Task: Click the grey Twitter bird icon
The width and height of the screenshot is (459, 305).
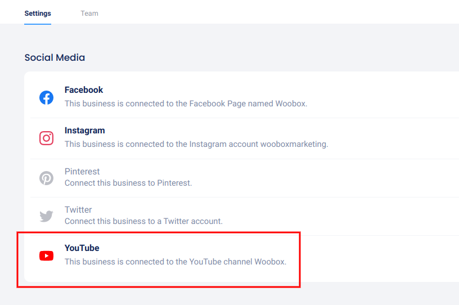Action: [x=46, y=216]
